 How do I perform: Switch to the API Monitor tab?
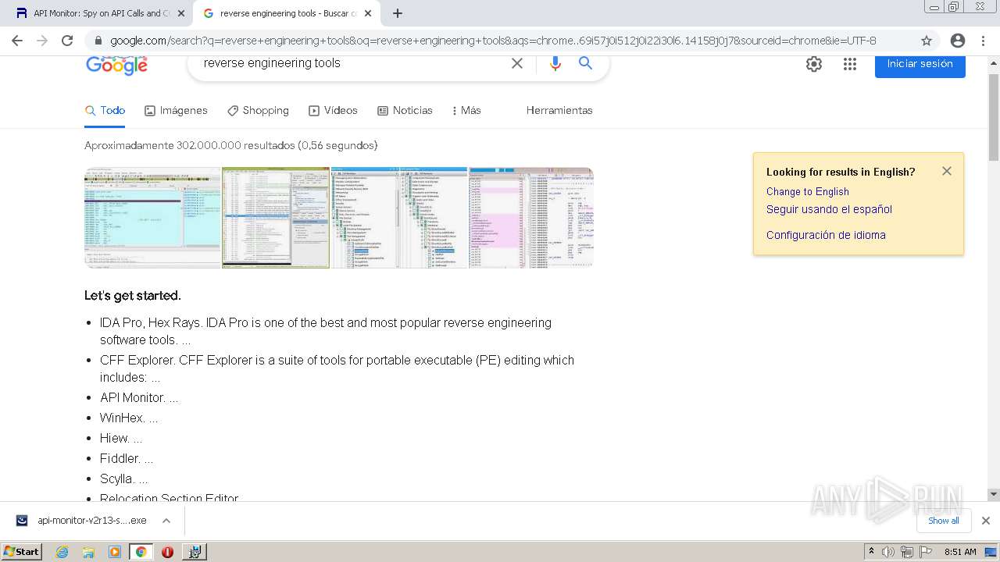point(98,13)
